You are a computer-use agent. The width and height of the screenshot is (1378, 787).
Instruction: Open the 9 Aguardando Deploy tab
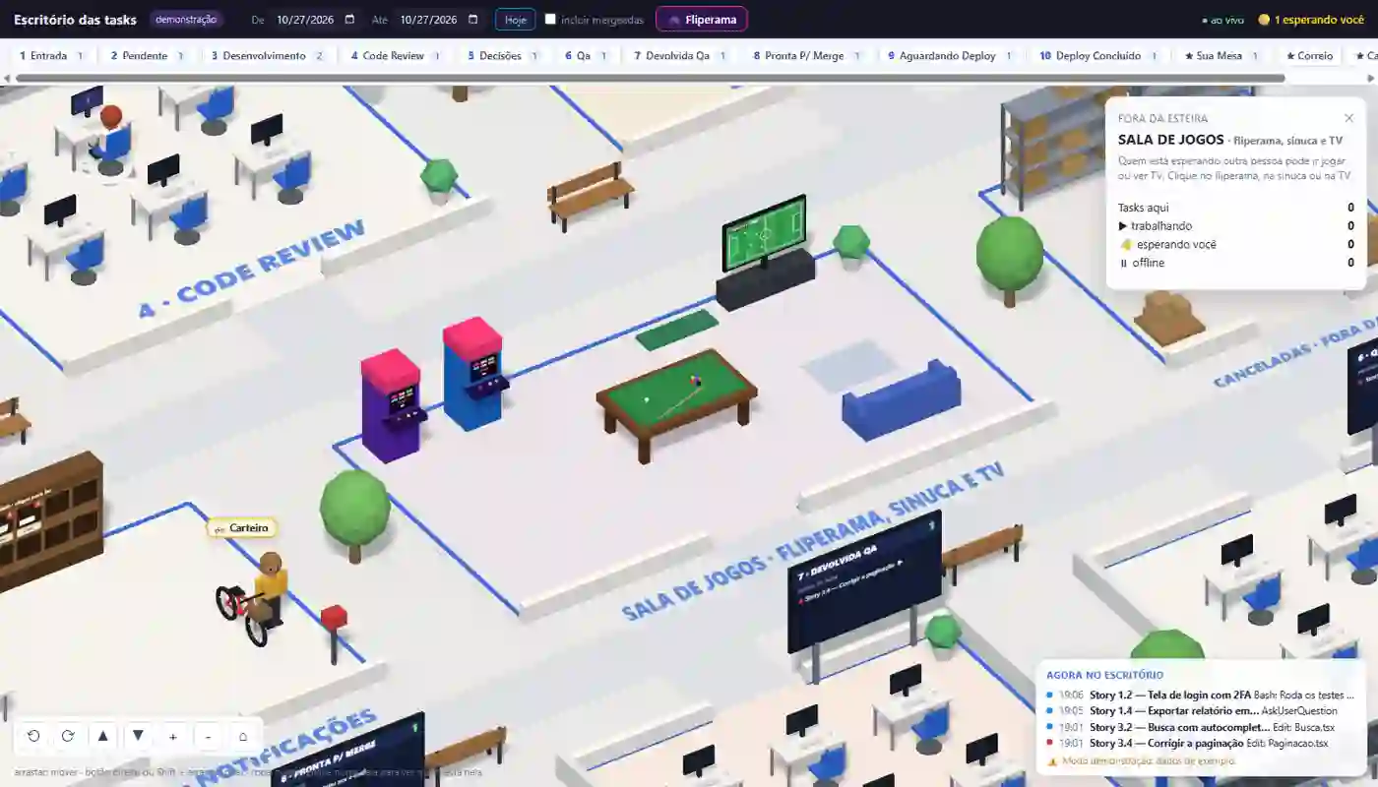pos(950,56)
